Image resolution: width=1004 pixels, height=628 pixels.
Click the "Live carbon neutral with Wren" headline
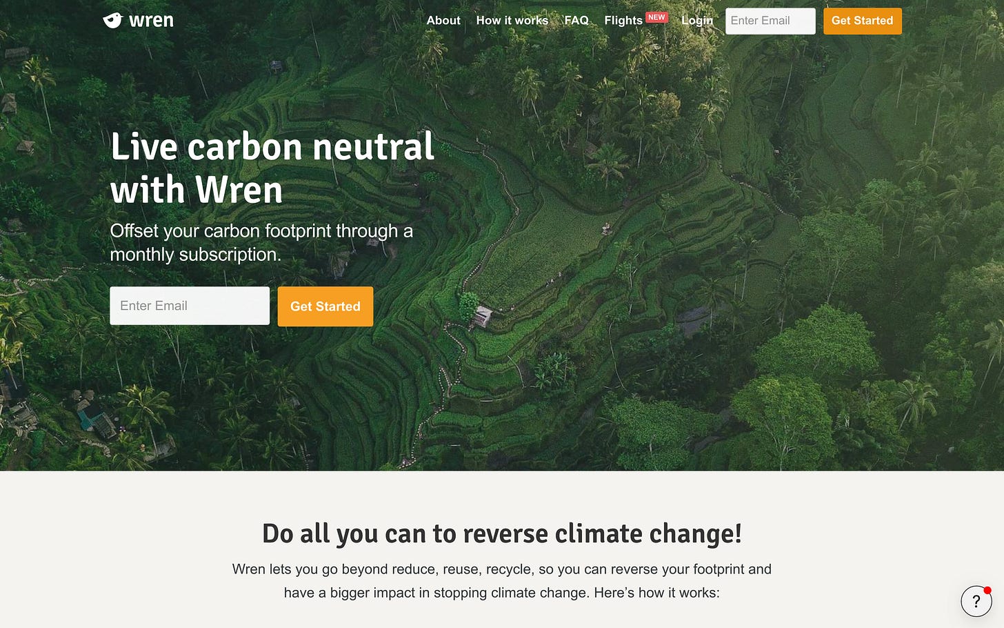point(272,168)
